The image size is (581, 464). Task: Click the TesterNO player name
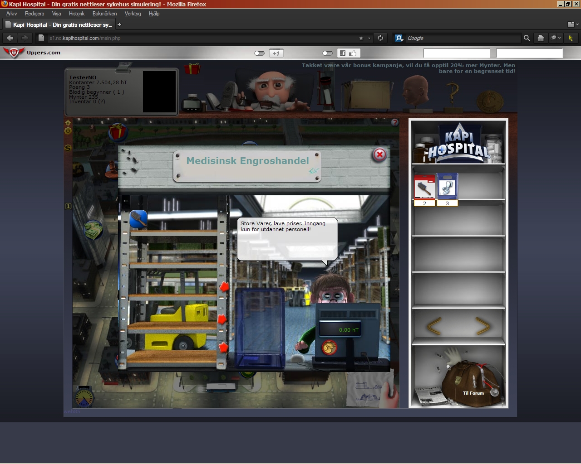click(x=83, y=77)
